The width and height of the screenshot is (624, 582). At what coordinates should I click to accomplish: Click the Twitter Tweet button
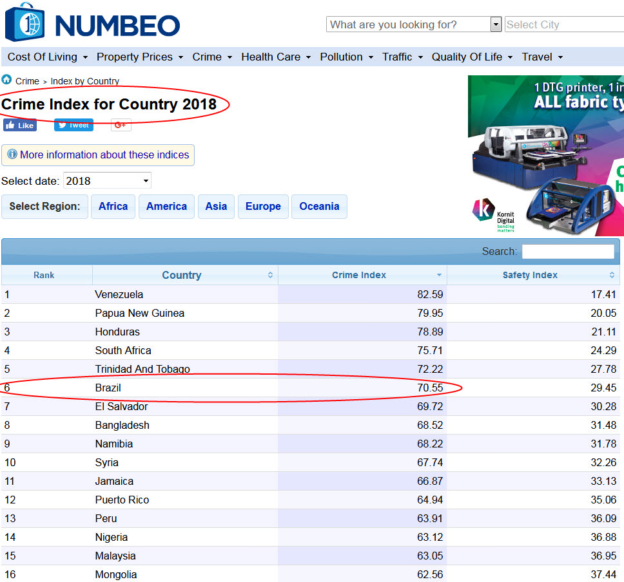pyautogui.click(x=73, y=125)
